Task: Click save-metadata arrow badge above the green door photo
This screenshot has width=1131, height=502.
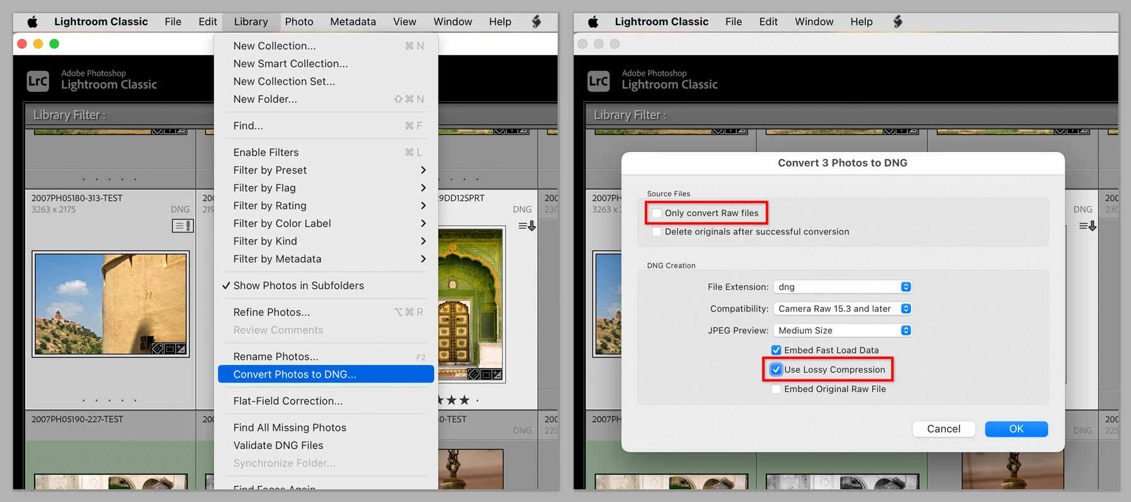Action: (527, 226)
